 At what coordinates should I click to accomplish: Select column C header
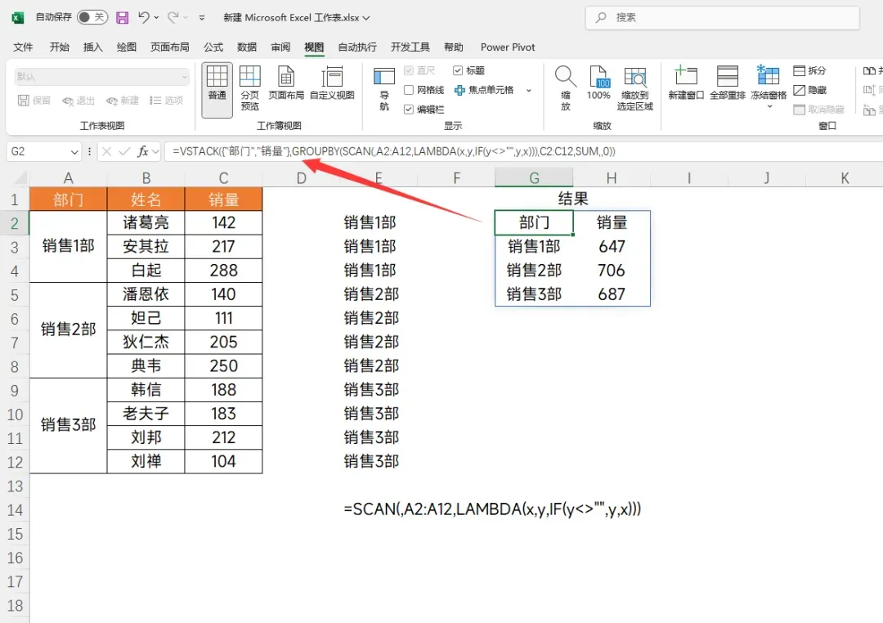pos(223,178)
